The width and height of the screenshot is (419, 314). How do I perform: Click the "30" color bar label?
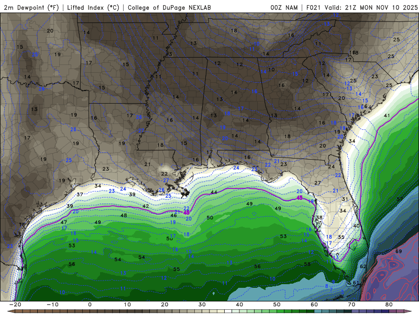point(202,305)
